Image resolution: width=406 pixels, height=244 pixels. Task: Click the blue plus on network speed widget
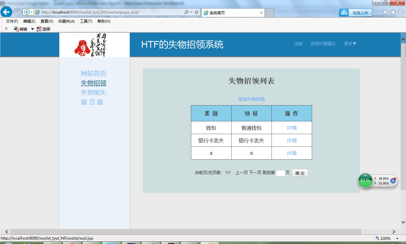(x=393, y=180)
